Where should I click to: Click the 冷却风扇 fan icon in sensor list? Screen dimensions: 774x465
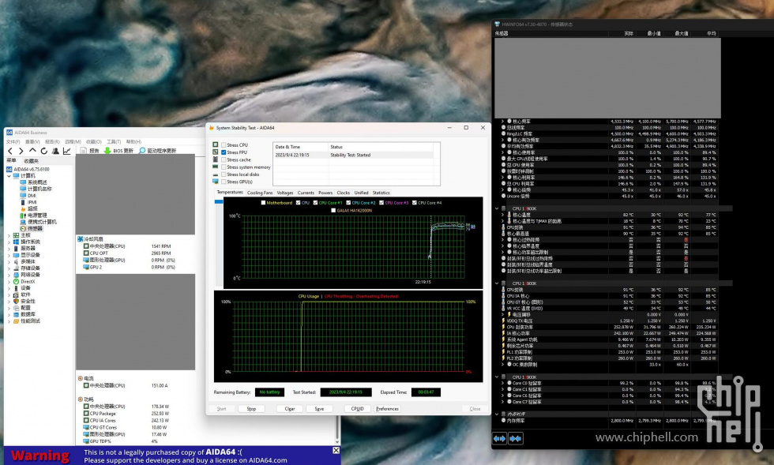pos(80,239)
